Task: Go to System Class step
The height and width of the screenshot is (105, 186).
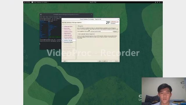Action: coord(67,28)
